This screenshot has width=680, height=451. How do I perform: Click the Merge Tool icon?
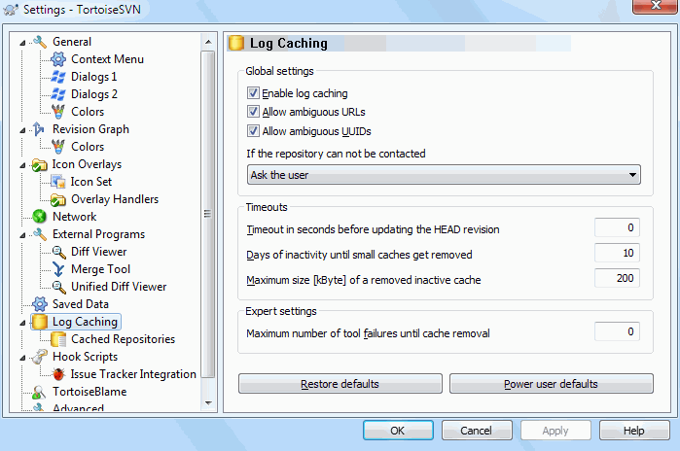coord(58,269)
